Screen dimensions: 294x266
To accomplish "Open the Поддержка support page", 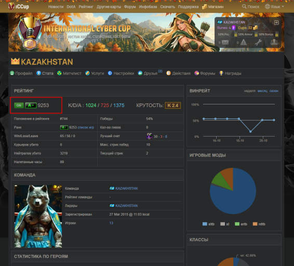I will tap(188, 7).
